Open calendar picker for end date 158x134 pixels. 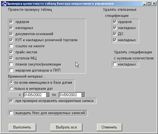83,95
